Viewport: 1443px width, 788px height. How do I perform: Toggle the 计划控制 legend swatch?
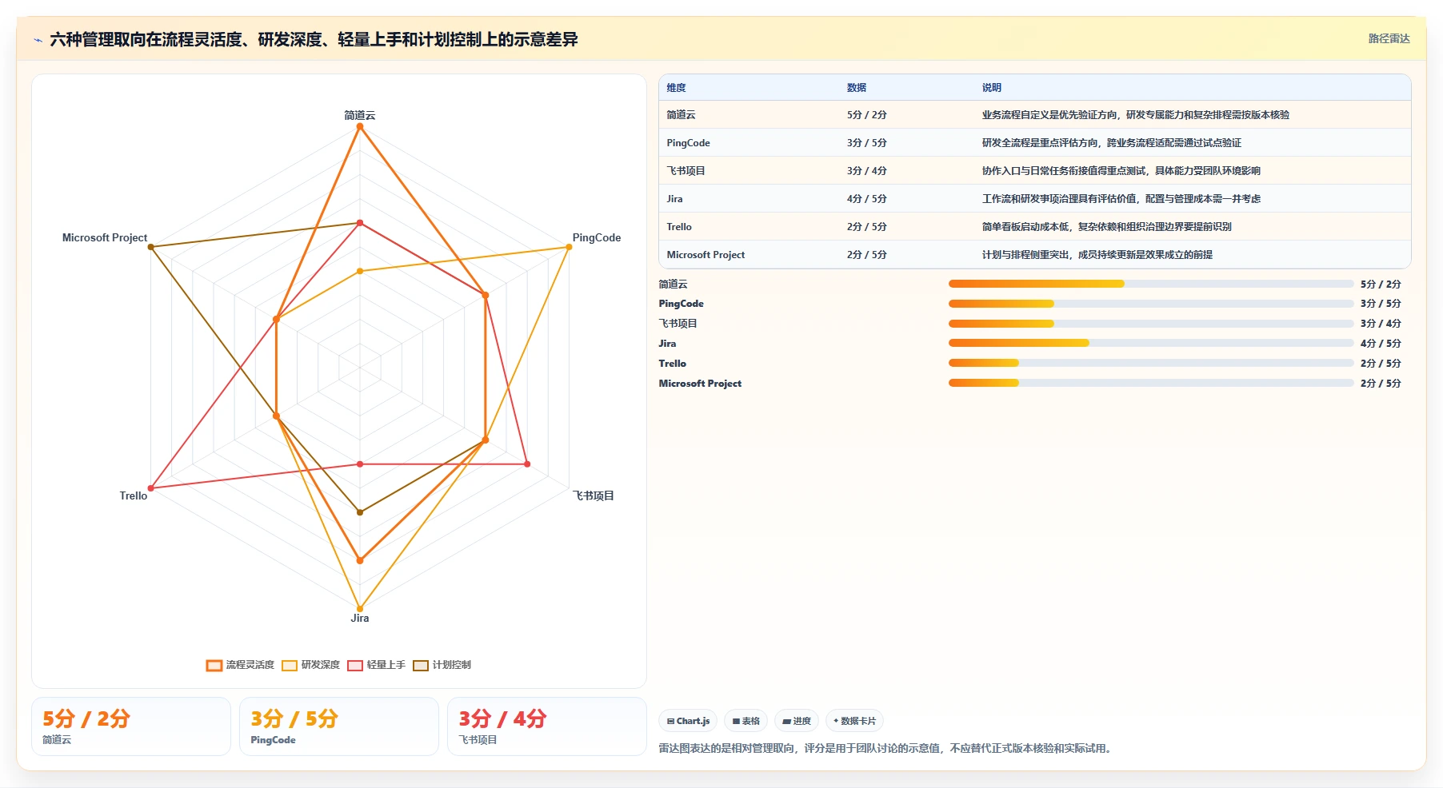tap(421, 665)
